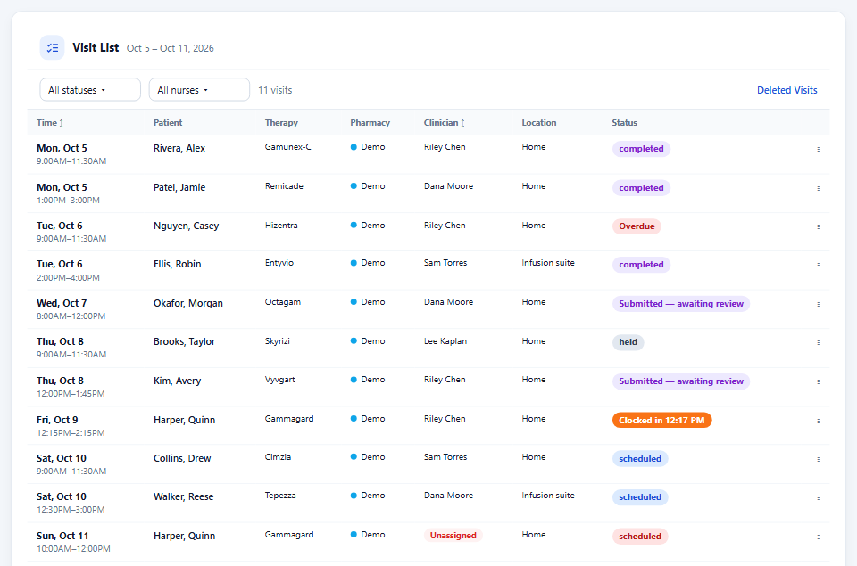The width and height of the screenshot is (857, 566).
Task: Select patient name Okafor, Morgan
Action: point(188,303)
